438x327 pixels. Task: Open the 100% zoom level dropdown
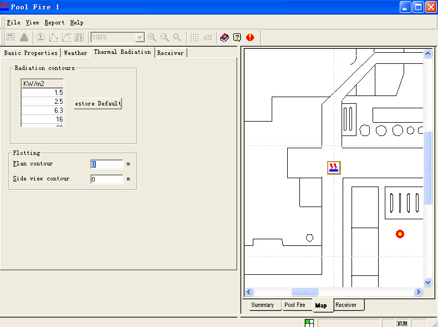[139, 38]
